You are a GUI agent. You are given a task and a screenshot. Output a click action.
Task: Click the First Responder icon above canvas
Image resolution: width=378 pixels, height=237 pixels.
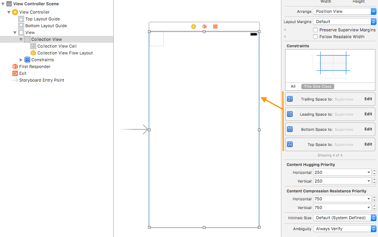204,26
